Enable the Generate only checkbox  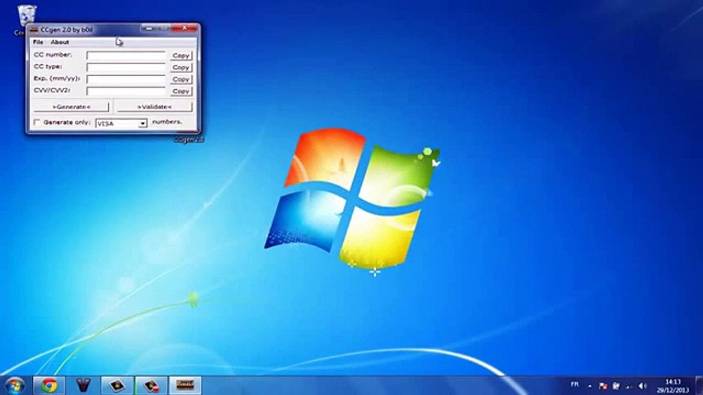pos(37,122)
